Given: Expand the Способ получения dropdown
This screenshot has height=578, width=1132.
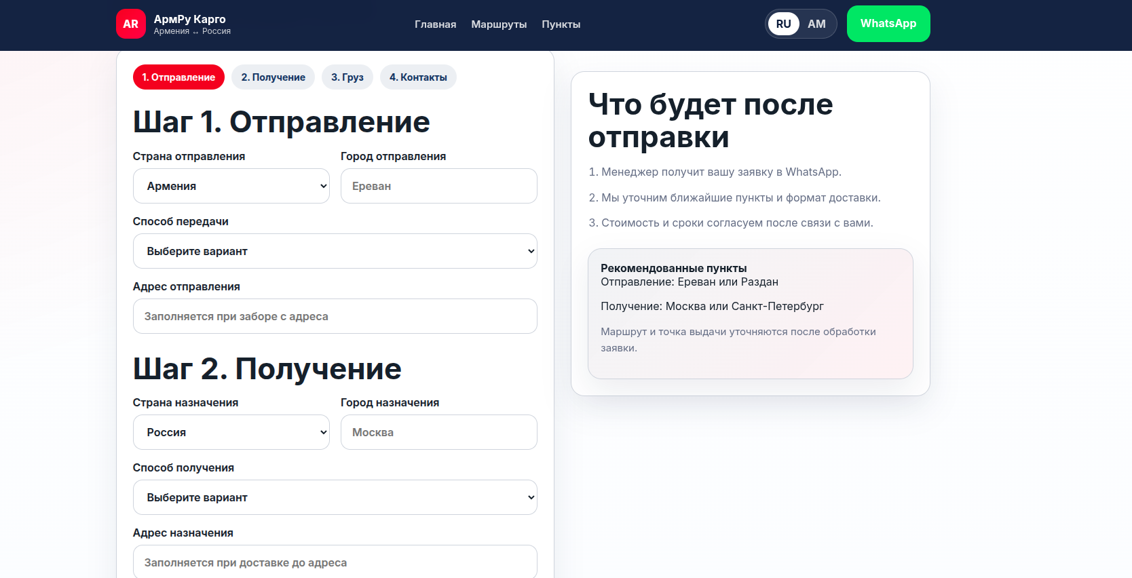Looking at the screenshot, I should (x=335, y=497).
